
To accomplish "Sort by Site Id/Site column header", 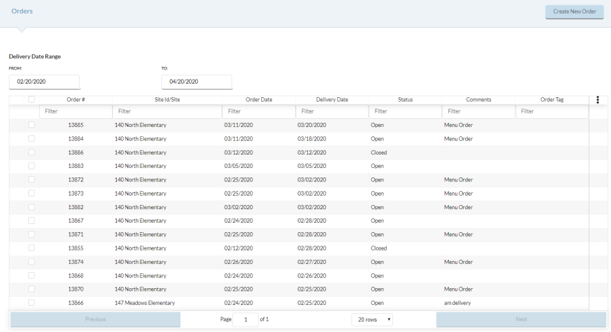I will click(167, 99).
